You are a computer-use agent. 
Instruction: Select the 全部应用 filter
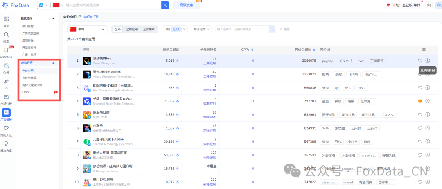tap(132, 29)
